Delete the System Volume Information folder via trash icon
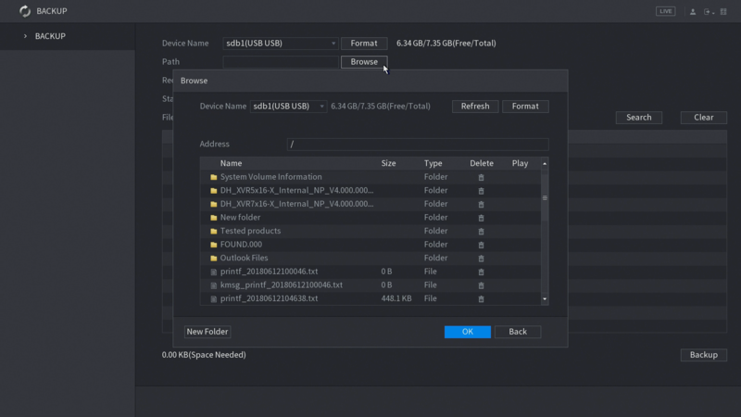Viewport: 741px width, 417px height. click(x=481, y=177)
